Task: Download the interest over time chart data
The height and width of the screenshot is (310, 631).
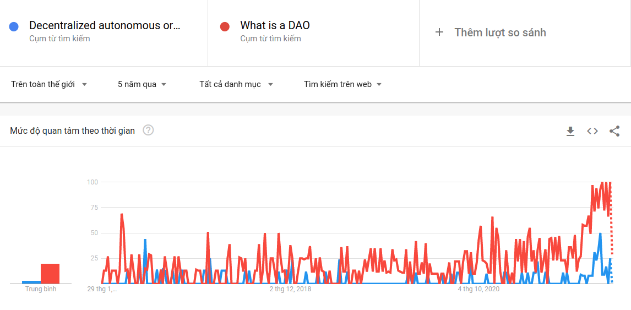Action: point(570,131)
